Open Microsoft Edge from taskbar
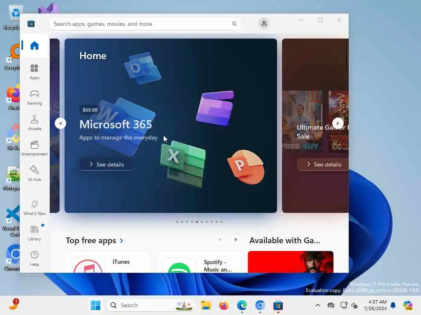Screen dimensions: 421x315 [242, 305]
